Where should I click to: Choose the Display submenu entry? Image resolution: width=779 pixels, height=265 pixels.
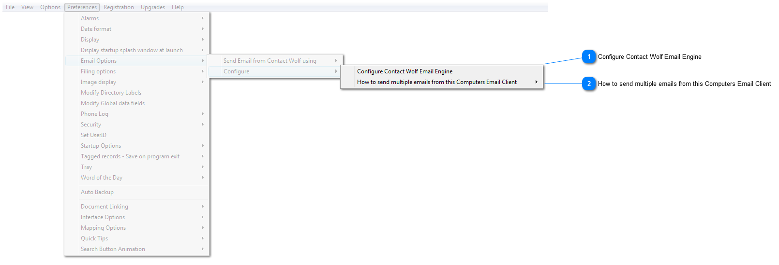pyautogui.click(x=137, y=40)
